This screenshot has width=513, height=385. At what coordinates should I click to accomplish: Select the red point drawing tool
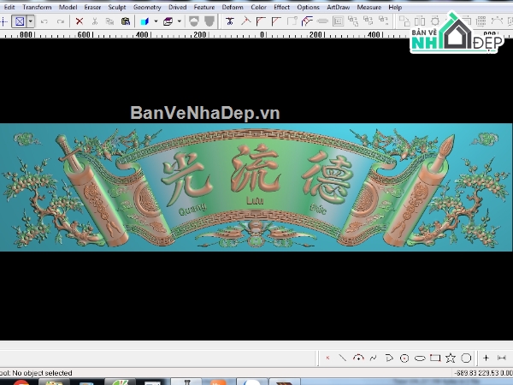(327, 358)
